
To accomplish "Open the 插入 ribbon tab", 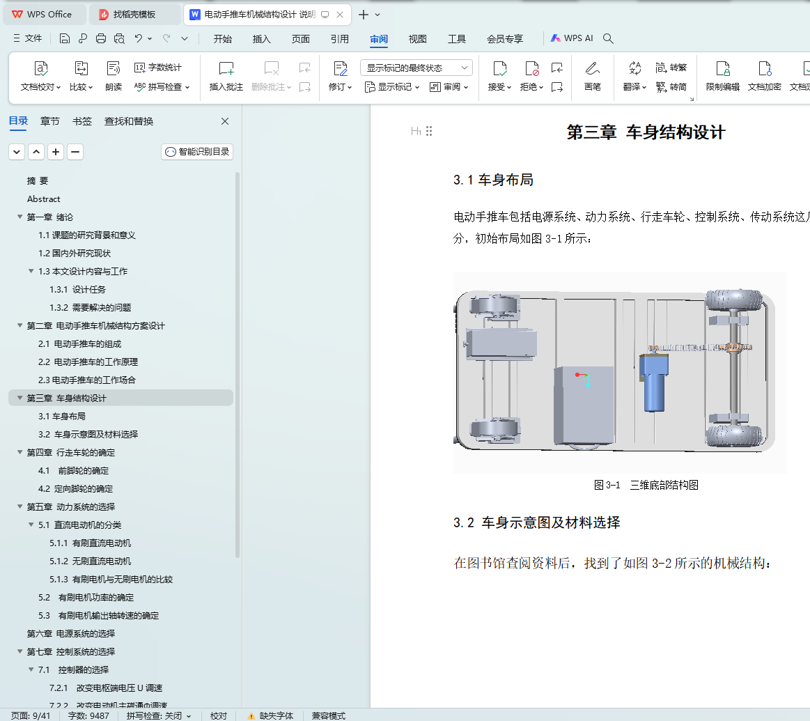I will tap(261, 39).
